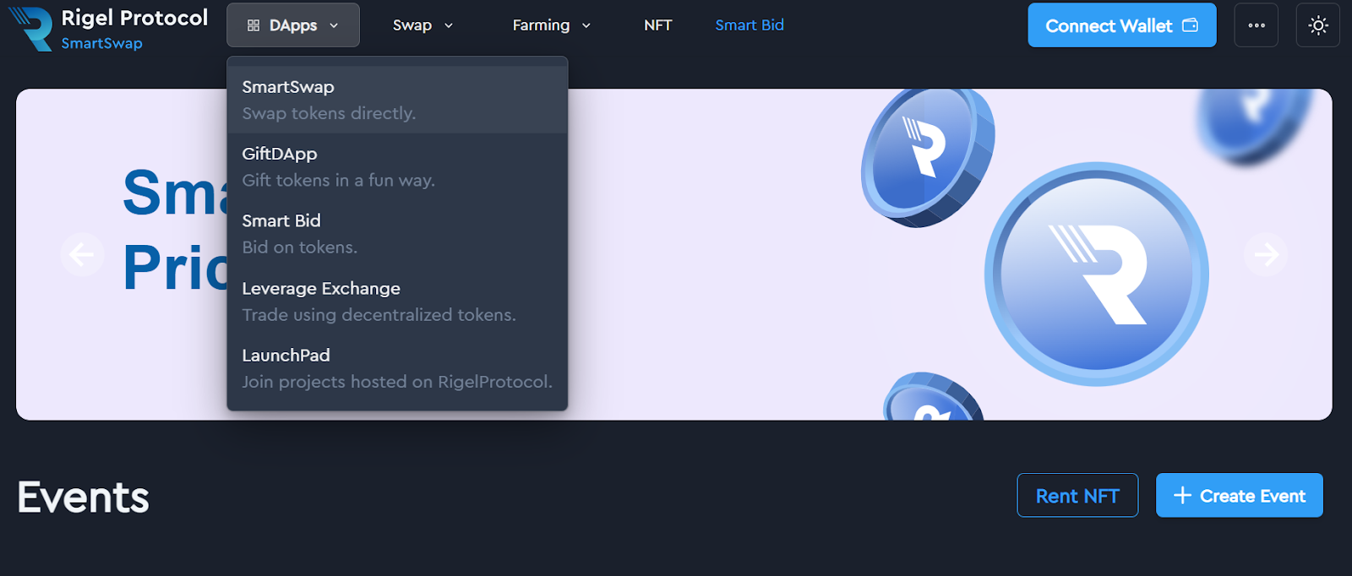Select LaunchPad menu entry

[397, 368]
